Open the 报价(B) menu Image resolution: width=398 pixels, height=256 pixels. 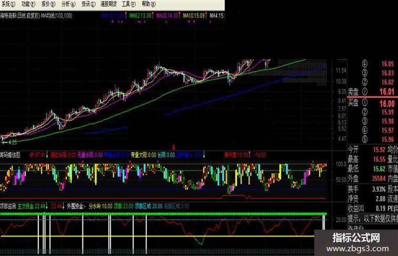(48, 4)
